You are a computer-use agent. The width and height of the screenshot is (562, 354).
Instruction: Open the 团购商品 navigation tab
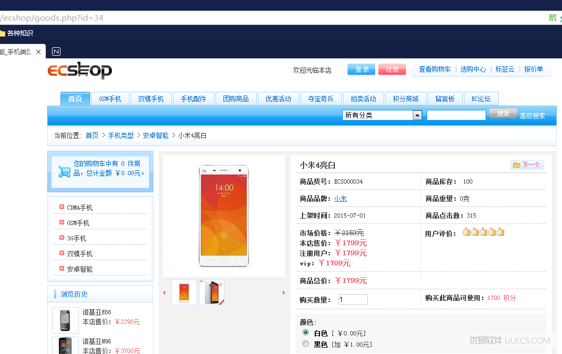[x=236, y=99]
